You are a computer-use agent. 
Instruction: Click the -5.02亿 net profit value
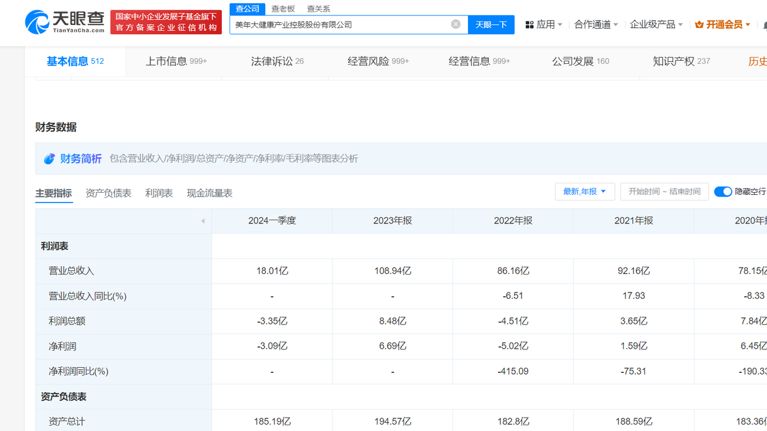[x=513, y=346]
